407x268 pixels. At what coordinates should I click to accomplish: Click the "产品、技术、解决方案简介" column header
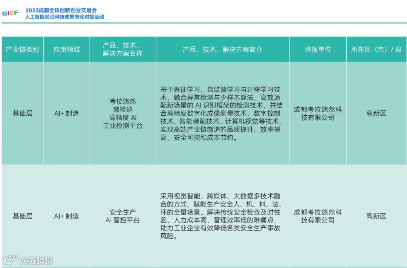[x=223, y=49]
